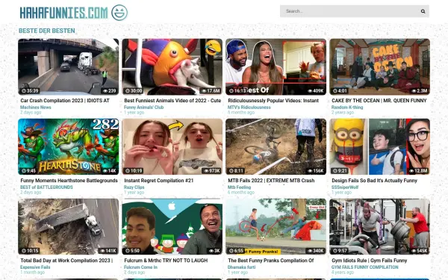Screen dimensions: 448x280
Task: Click the 12.8M views badge
Action: [x=418, y=171]
